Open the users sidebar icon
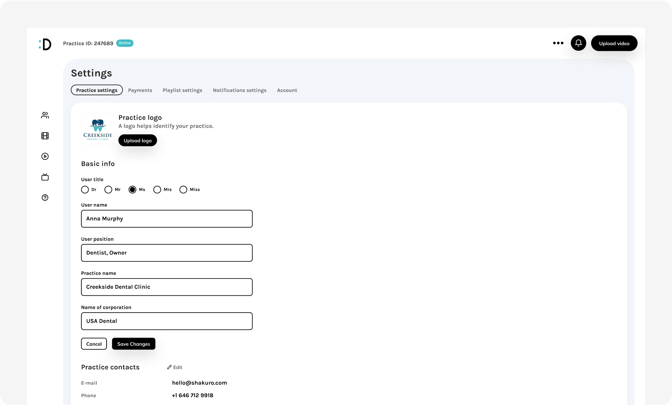 (x=45, y=115)
